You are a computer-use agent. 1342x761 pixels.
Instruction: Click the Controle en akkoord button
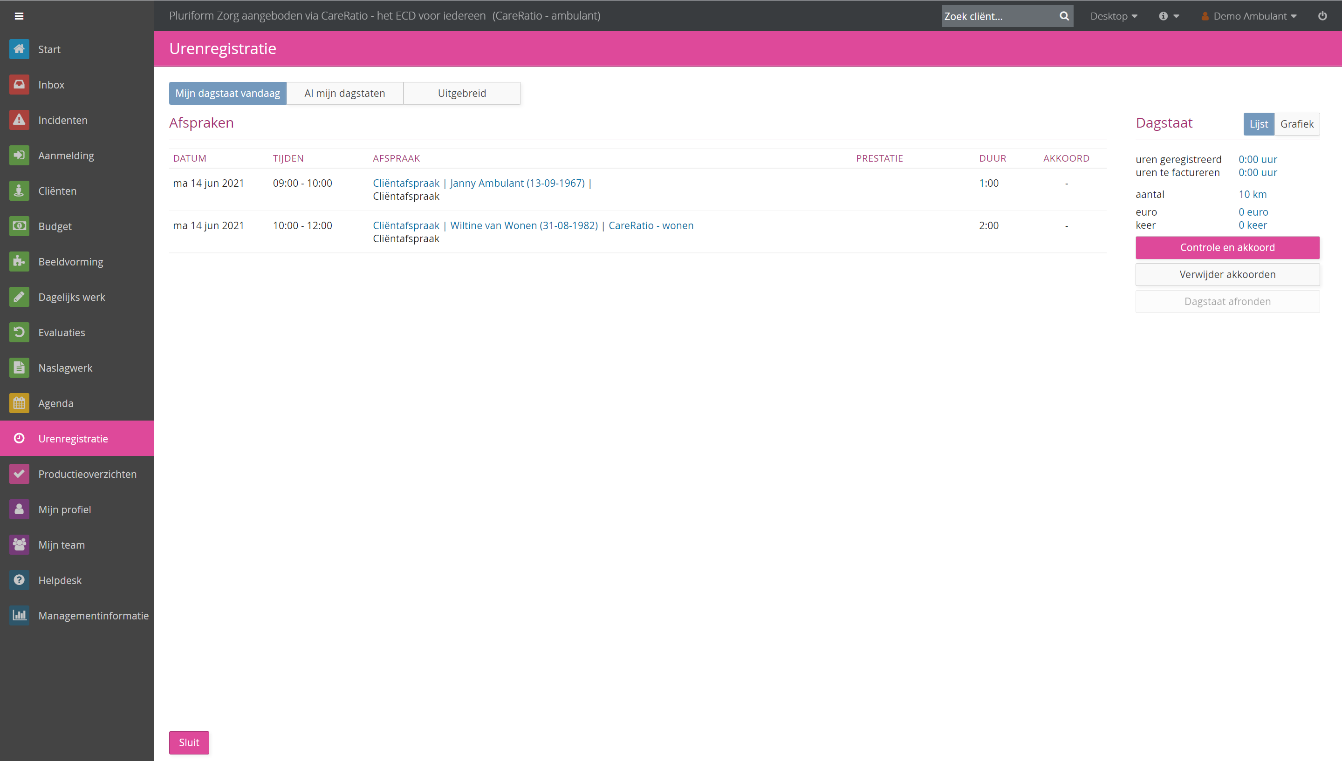[x=1227, y=248]
